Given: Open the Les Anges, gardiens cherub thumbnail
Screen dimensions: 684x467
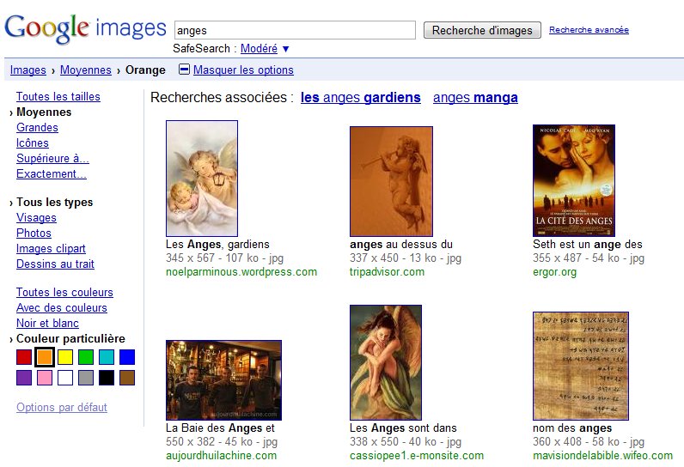Looking at the screenshot, I should click(202, 179).
